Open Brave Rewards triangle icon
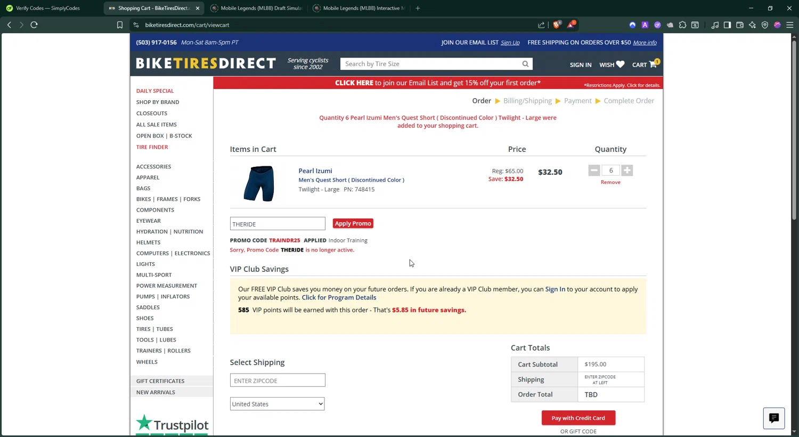 [571, 25]
